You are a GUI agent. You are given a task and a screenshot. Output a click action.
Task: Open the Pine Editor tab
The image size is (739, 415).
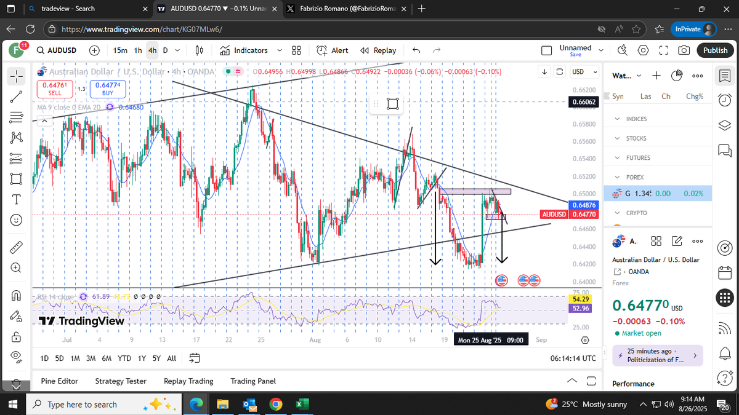click(x=59, y=381)
